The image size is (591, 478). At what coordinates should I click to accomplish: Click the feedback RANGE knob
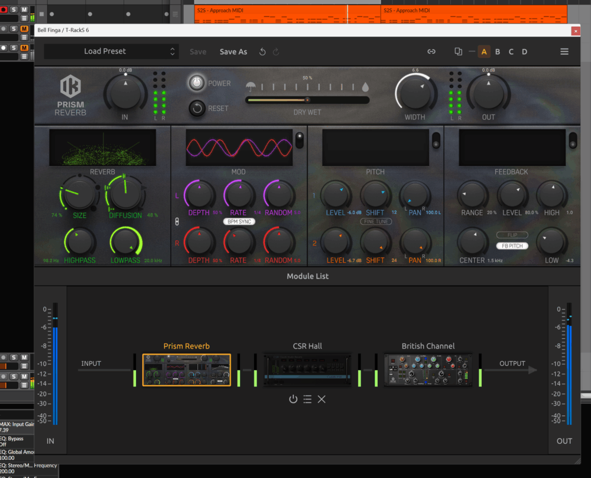pyautogui.click(x=473, y=195)
